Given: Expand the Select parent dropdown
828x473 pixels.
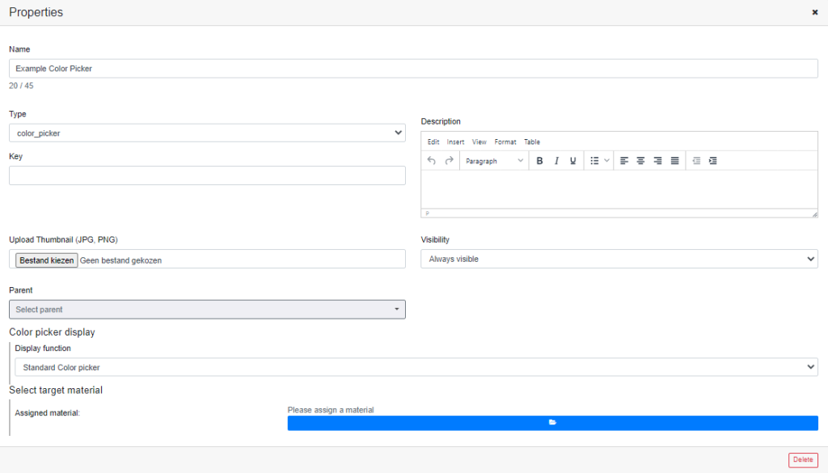Looking at the screenshot, I should click(207, 309).
